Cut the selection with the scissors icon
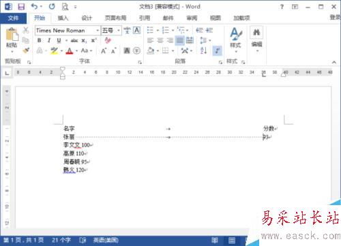 pos(26,30)
